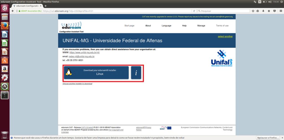
Task: Open the About menu item
Action: coord(148,26)
